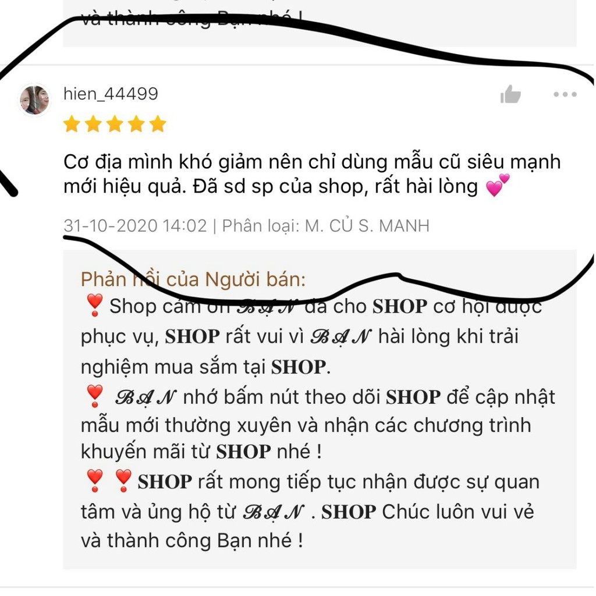Select the second gold rating star
The image size is (596, 596).
(93, 124)
